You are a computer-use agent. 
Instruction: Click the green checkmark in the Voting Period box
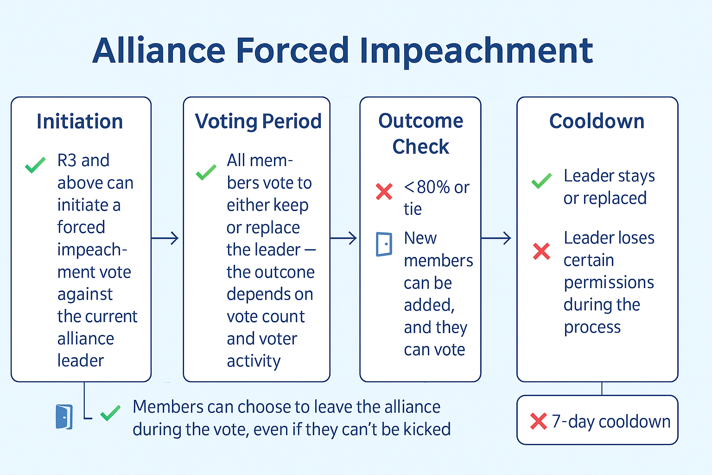point(206,172)
